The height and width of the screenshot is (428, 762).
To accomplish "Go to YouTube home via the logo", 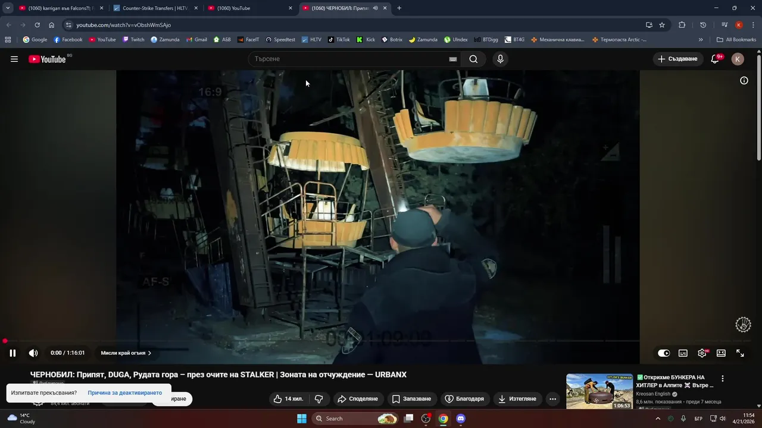I will (47, 59).
